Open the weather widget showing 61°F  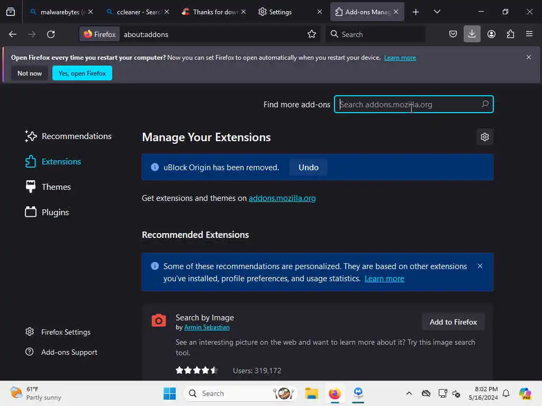[35, 393]
